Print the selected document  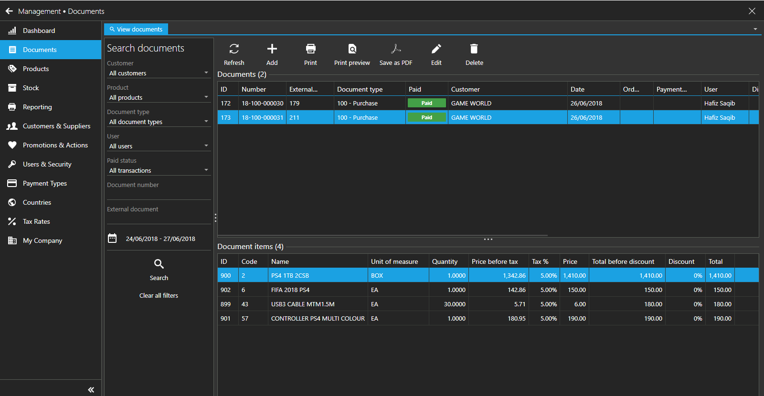(310, 49)
